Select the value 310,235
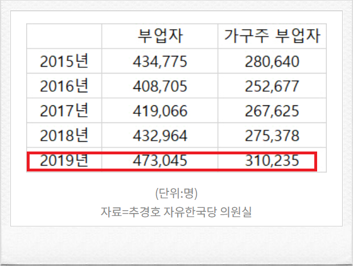 272,161
